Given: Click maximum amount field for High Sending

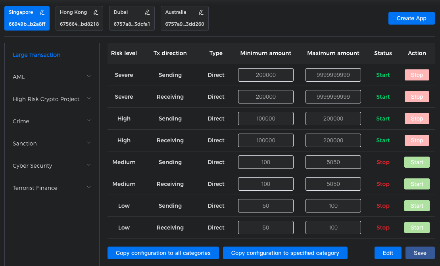Looking at the screenshot, I should tap(333, 119).
